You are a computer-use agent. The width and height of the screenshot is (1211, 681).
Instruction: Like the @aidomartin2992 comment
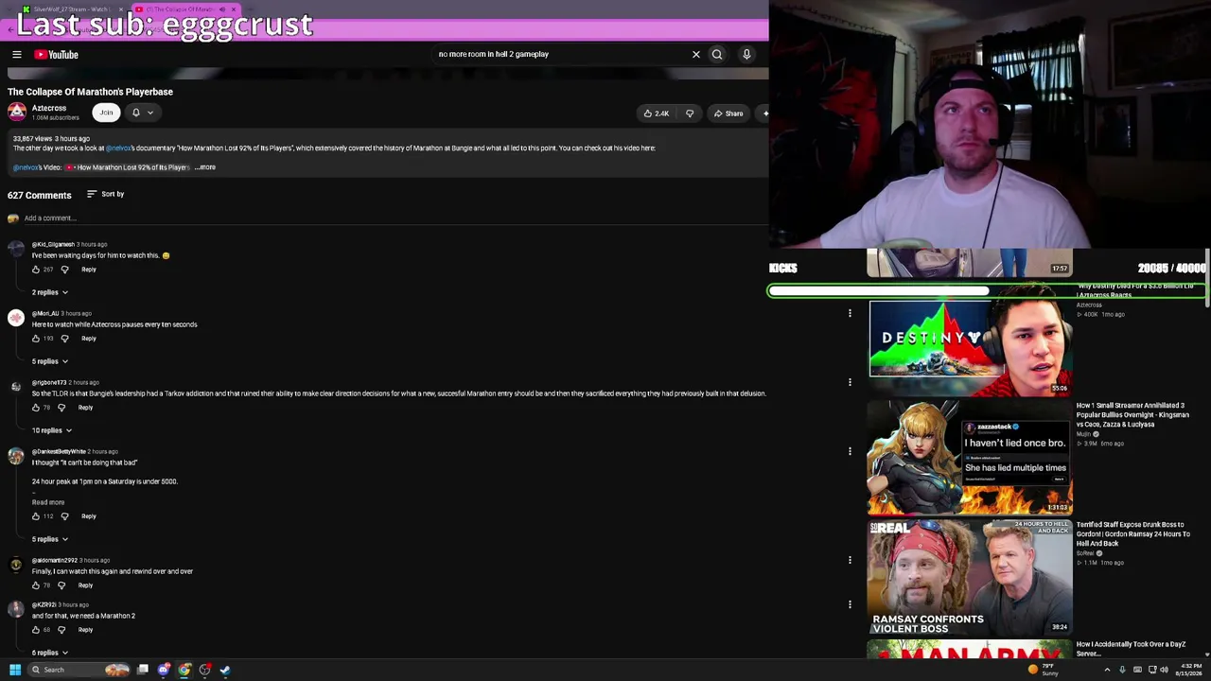tap(36, 585)
